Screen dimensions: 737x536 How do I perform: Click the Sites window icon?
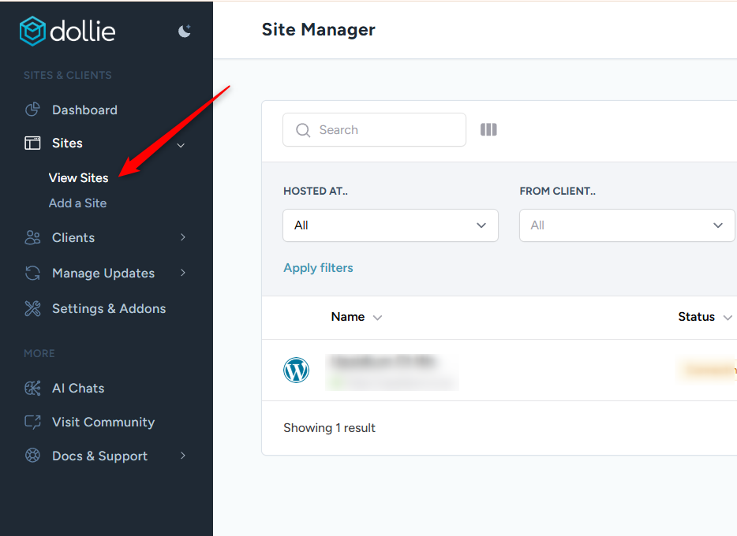32,143
